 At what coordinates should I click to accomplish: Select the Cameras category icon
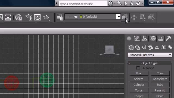(150, 47)
